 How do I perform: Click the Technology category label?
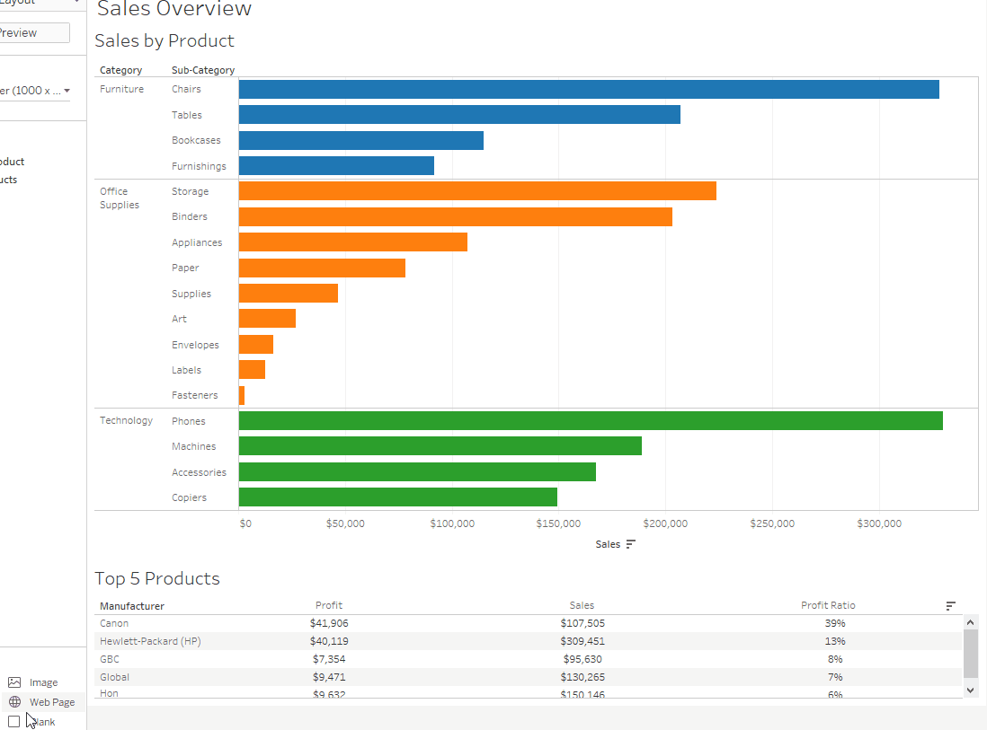(126, 420)
